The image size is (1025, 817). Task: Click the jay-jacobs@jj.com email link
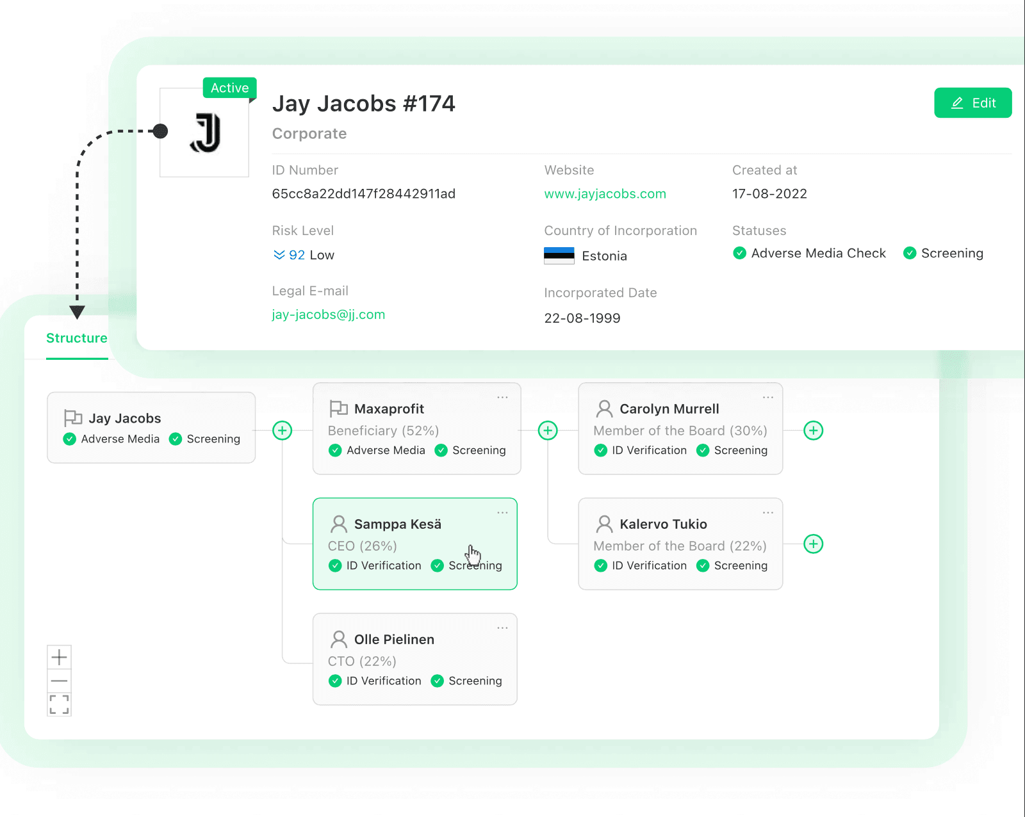click(328, 314)
